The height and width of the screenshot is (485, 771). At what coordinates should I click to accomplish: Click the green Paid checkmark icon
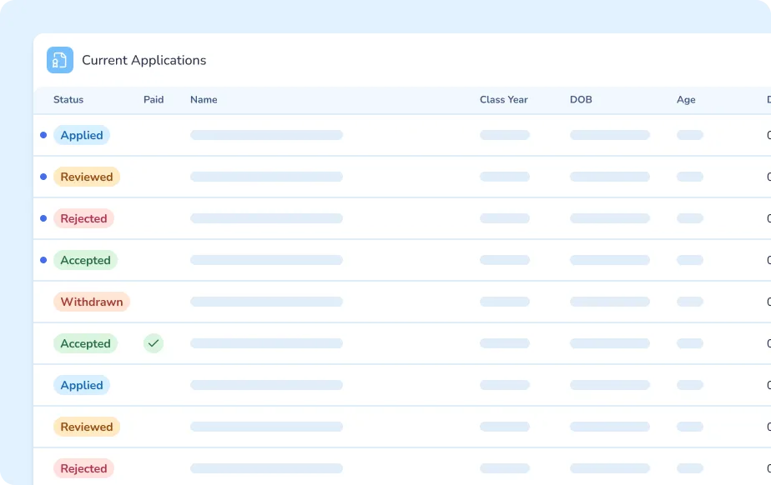pos(154,343)
